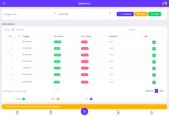Click the 09:38:00 Jam Masuk badge
The image size is (169, 116).
coord(57,42)
